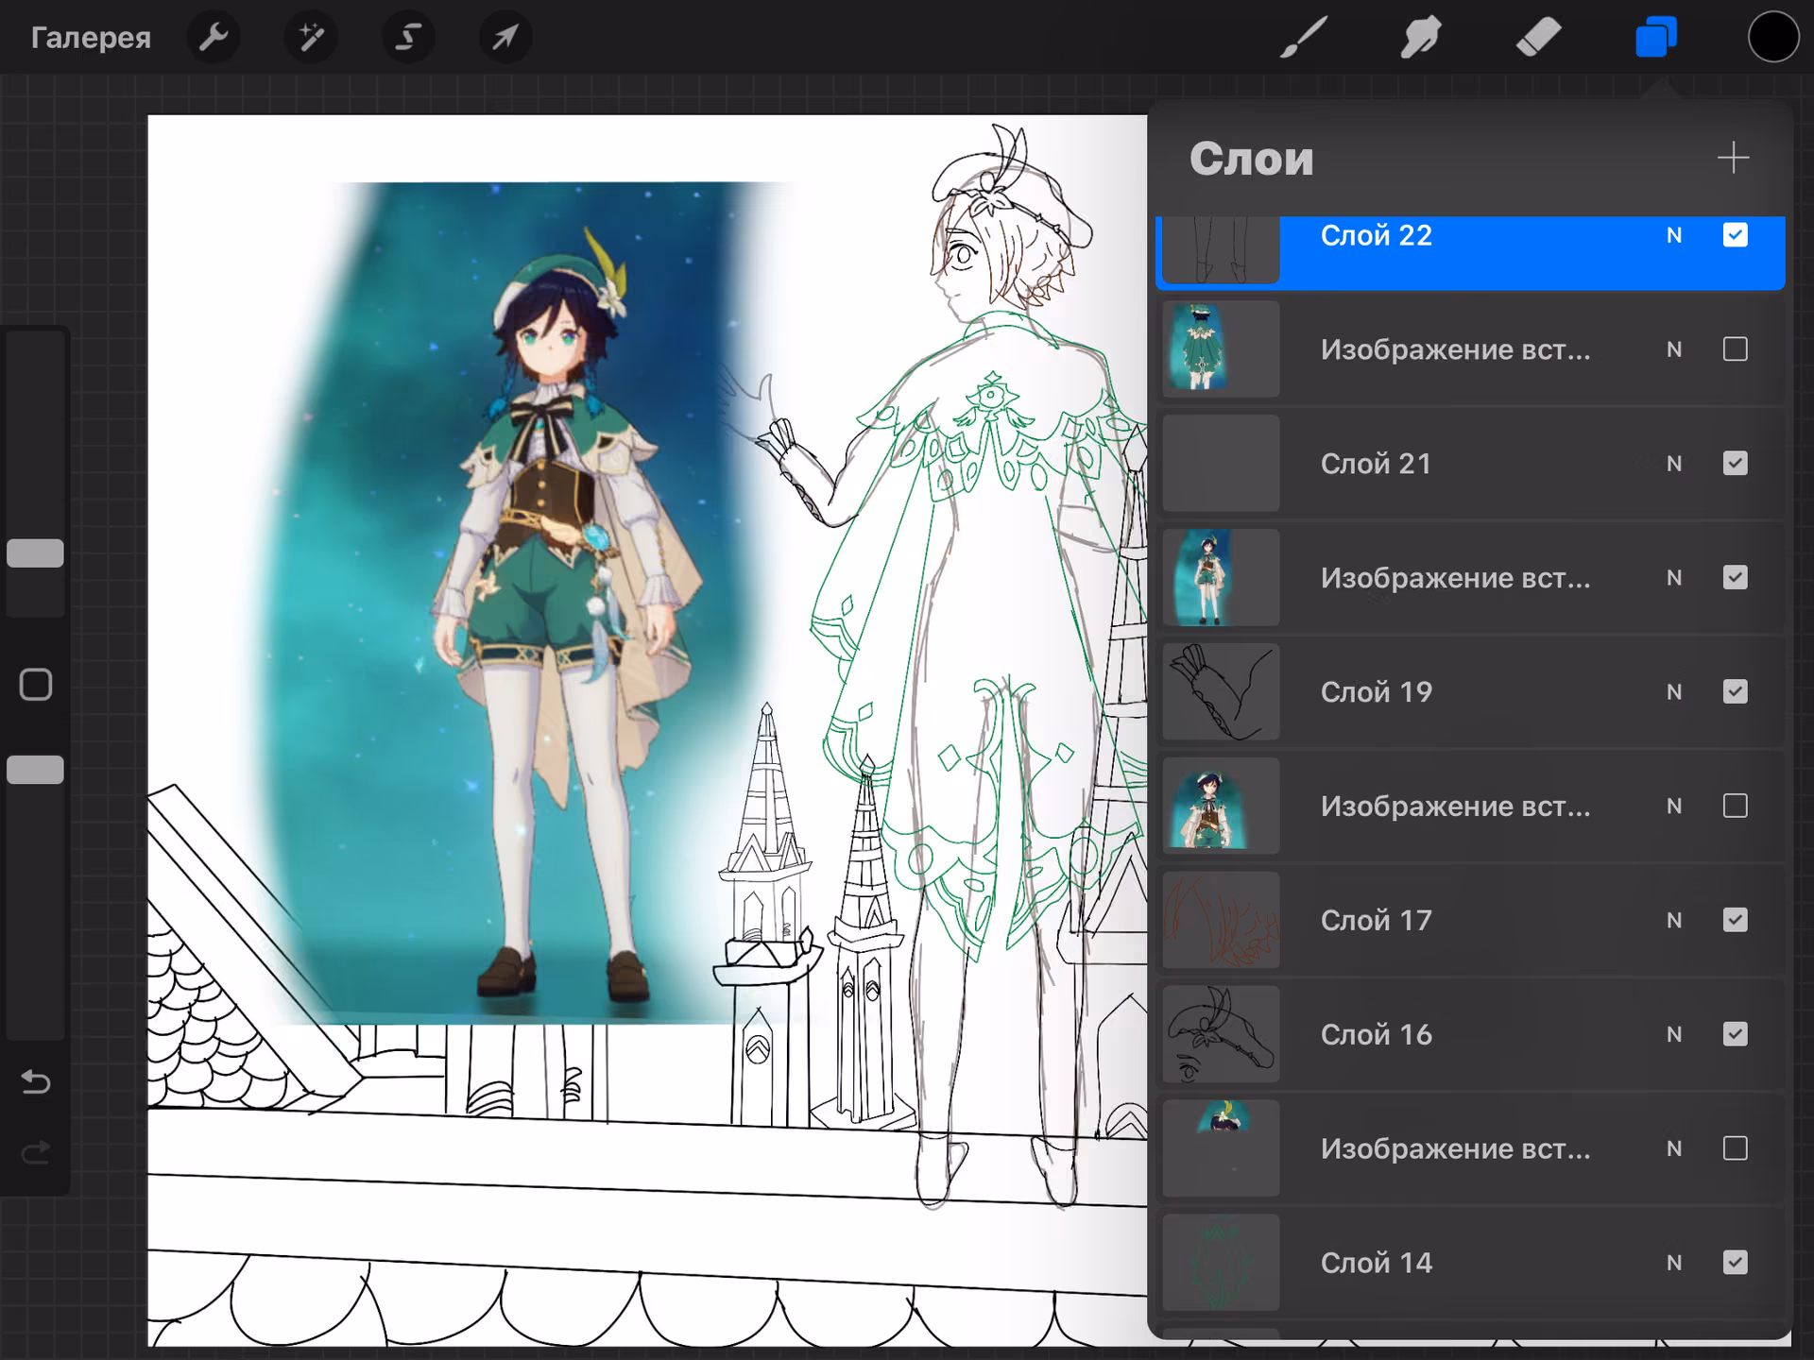Click the 'Слой 17' layer name
The height and width of the screenshot is (1360, 1814).
pos(1377,921)
